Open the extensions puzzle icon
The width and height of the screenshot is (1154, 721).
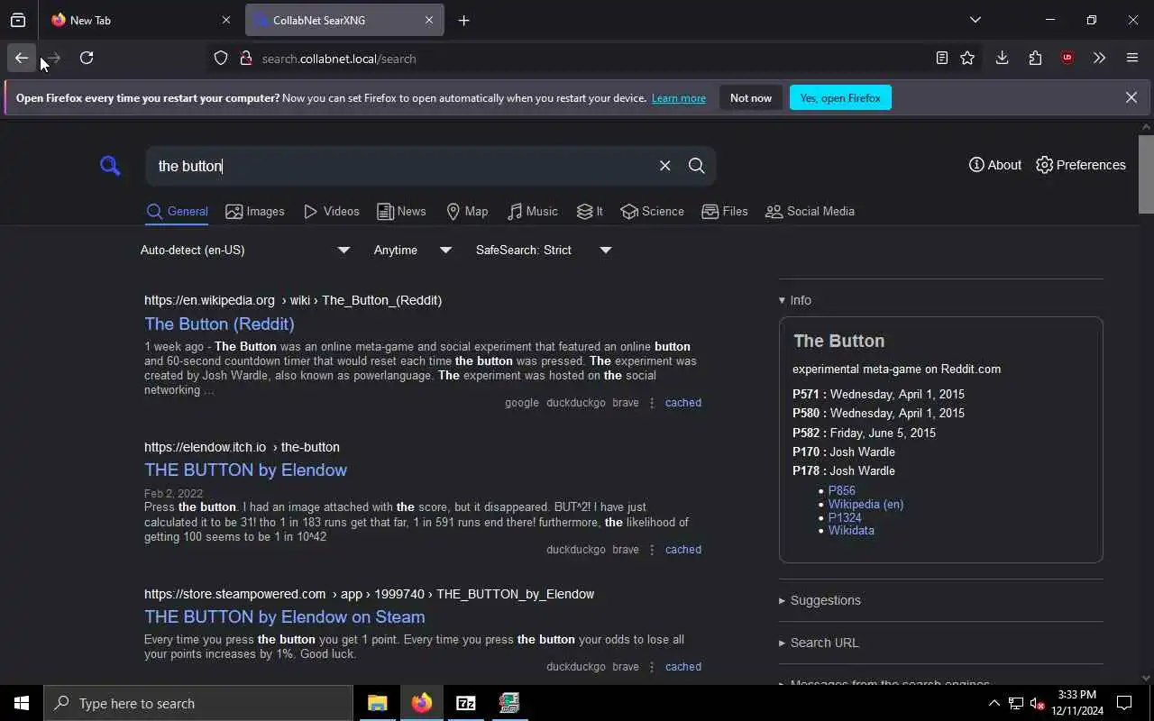pos(1035,59)
